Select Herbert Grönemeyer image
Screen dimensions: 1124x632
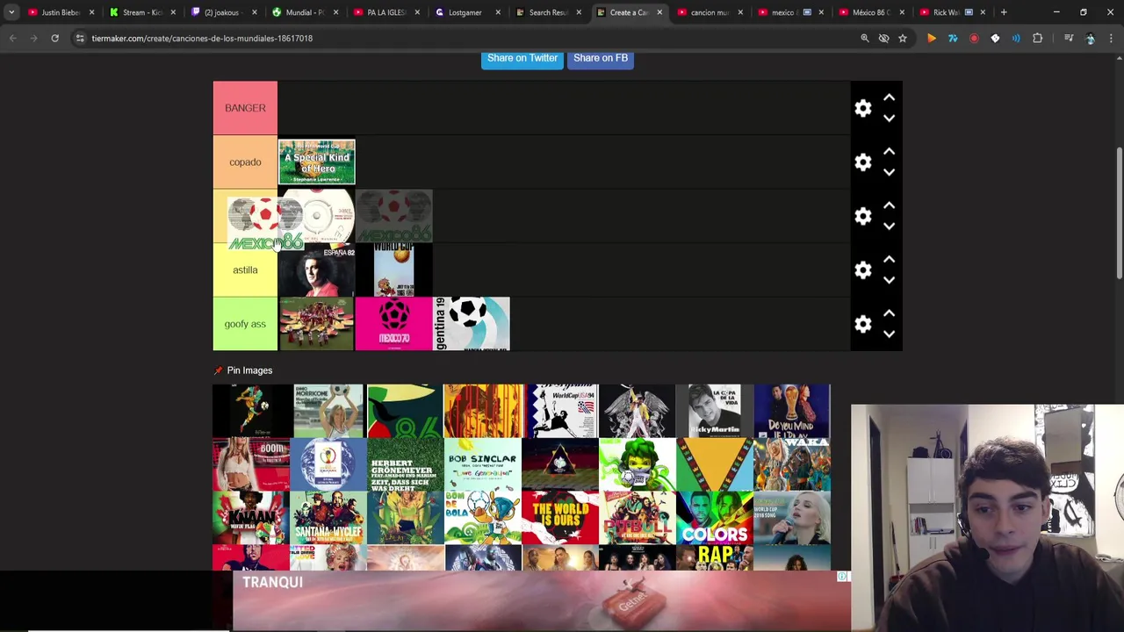(405, 464)
